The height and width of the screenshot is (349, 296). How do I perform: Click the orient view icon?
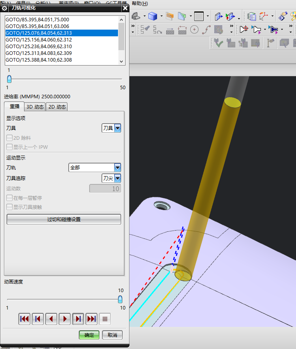136,16
